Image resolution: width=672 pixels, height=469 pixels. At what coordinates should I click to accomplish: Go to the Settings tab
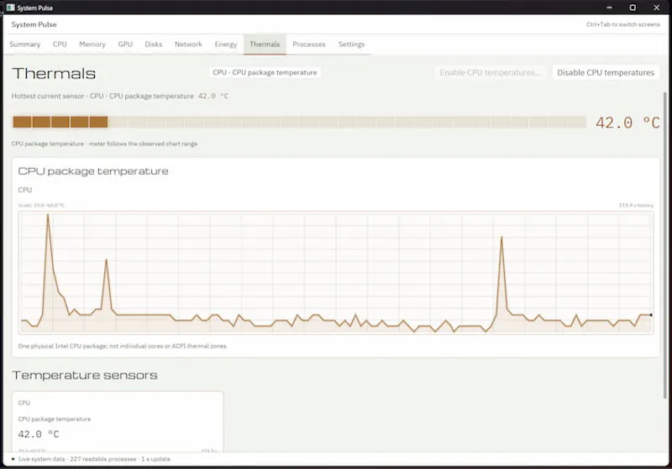click(351, 44)
